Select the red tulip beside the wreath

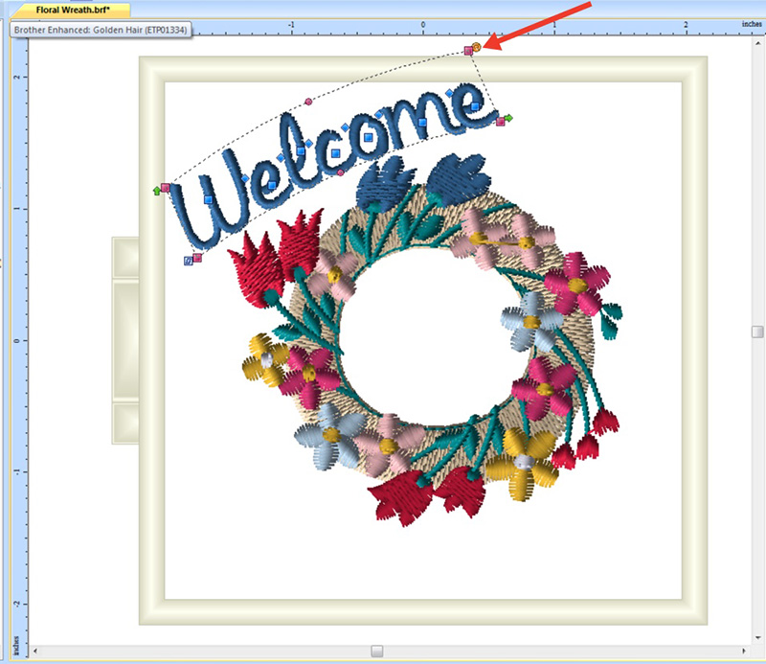pos(262,265)
